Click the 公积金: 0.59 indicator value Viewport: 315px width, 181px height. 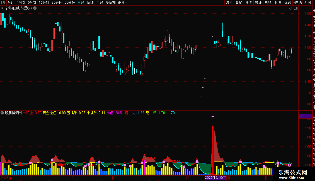(x=32, y=113)
